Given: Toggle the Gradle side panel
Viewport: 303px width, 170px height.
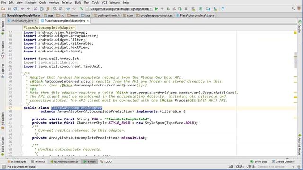Looking at the screenshot, I should coord(300,26).
